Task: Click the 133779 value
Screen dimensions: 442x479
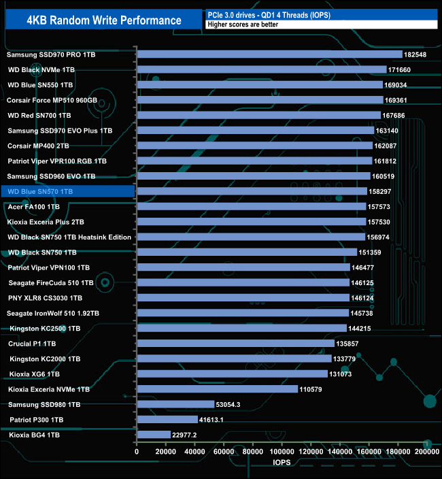Action: (x=344, y=359)
